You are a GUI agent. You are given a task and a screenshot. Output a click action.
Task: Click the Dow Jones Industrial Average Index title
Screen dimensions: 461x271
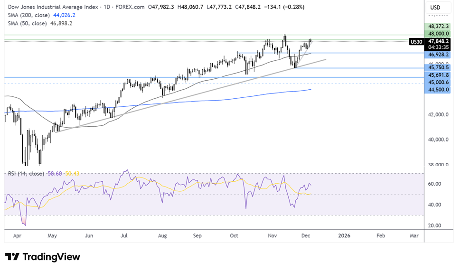(x=53, y=7)
